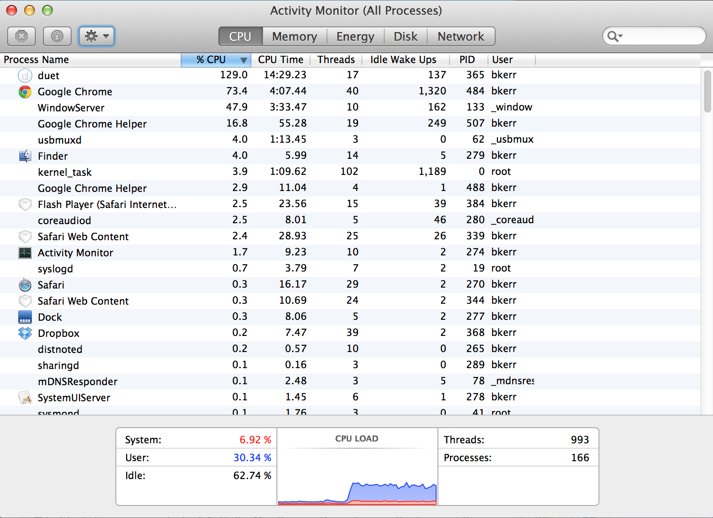The height and width of the screenshot is (518, 713).
Task: Click the duet process icon
Action: coord(25,75)
